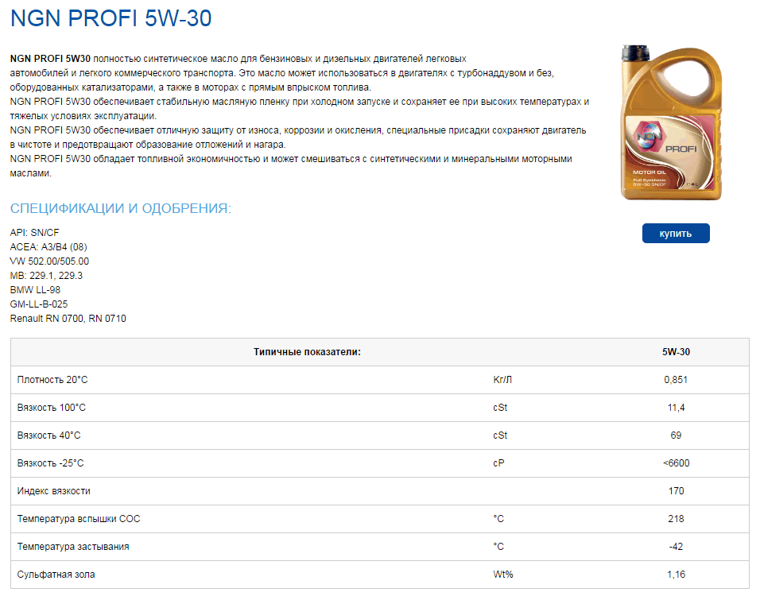The image size is (760, 600).
Task: Click the blue купить button
Action: point(676,233)
